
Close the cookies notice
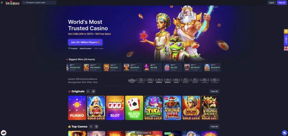pyautogui.click(x=150, y=133)
